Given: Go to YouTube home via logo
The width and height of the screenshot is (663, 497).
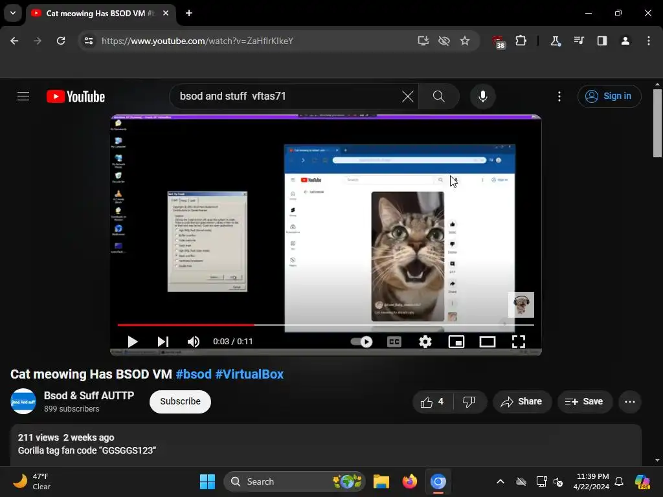Looking at the screenshot, I should click(76, 97).
